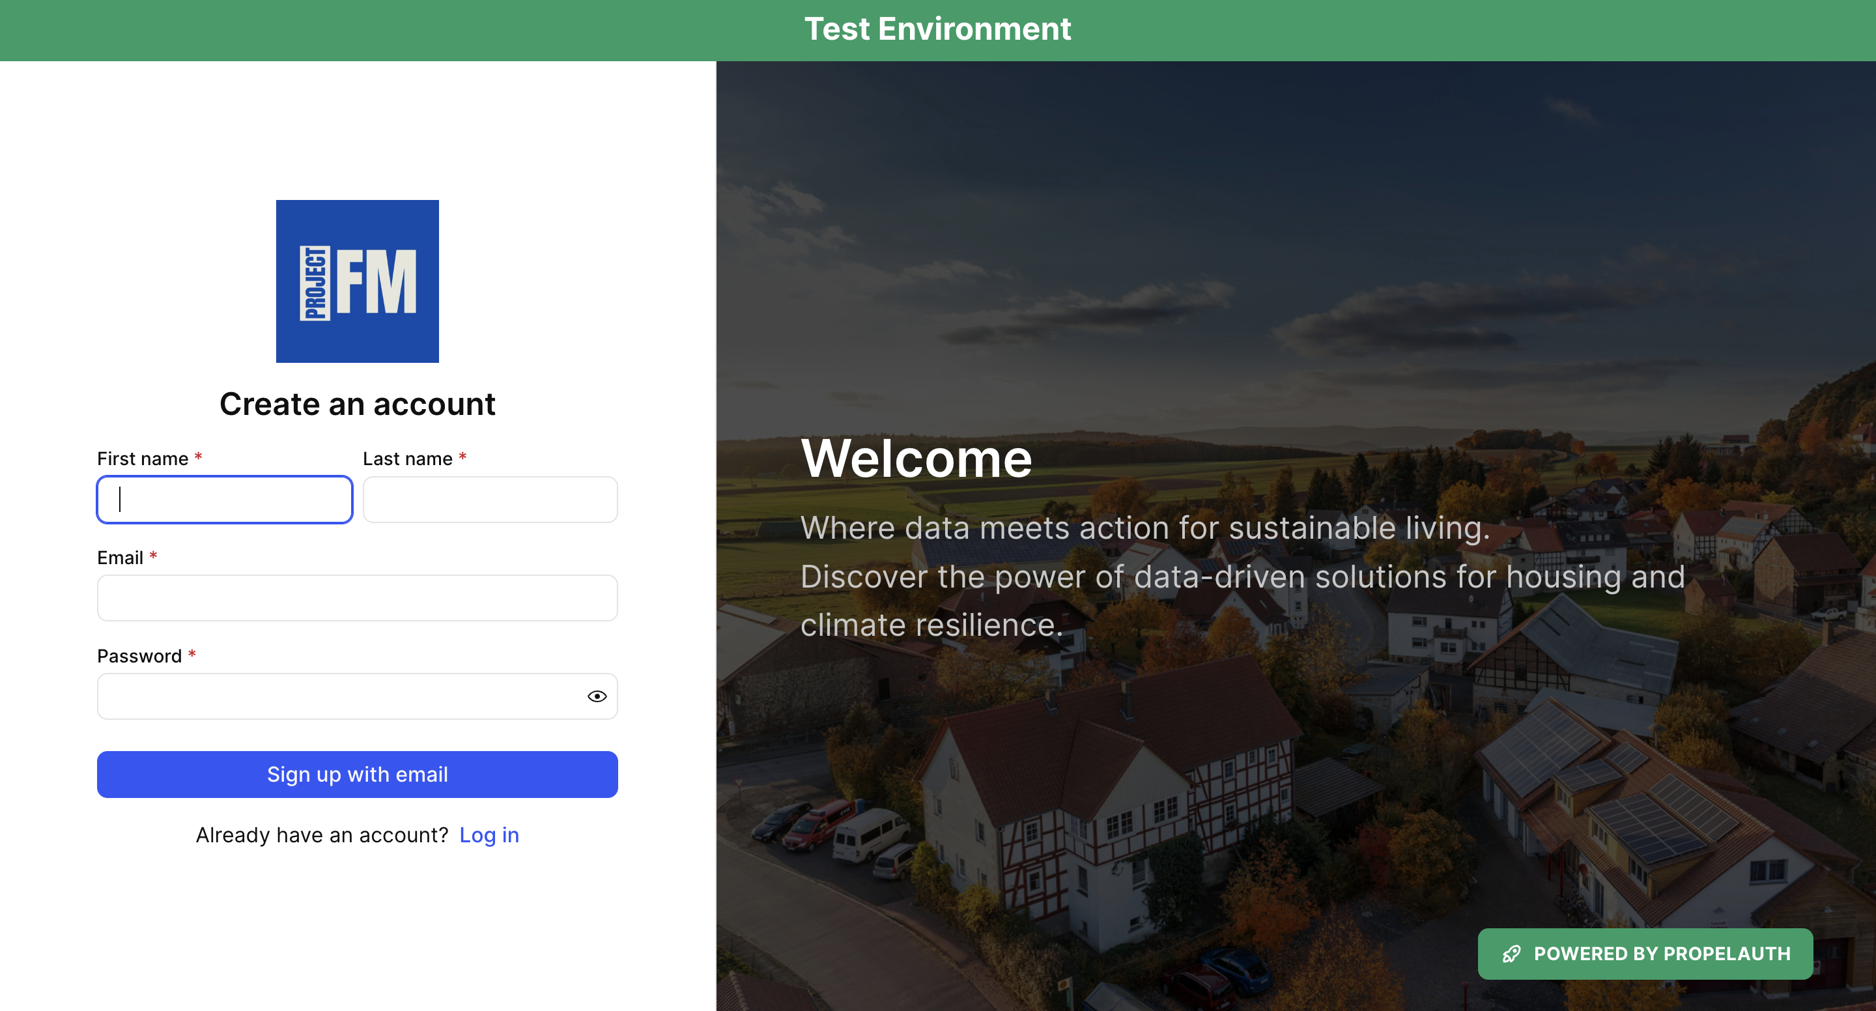Viewport: 1876px width, 1011px height.
Task: Click the First name label
Action: tap(143, 459)
